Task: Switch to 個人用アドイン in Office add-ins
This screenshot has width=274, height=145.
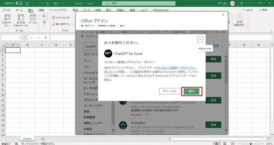Action: [x=88, y=26]
